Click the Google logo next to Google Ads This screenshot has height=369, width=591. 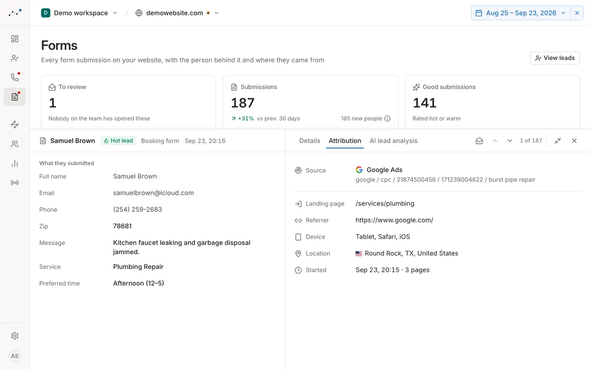coord(359,170)
